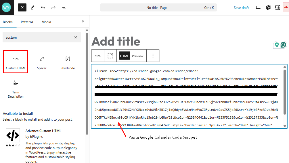Open the Elementor settings icon
The width and height of the screenshot is (289, 163).
coord(268,7)
